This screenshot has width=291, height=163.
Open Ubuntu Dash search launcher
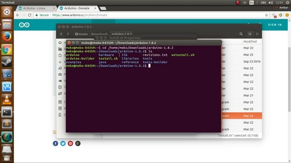pyautogui.click(x=7, y=12)
